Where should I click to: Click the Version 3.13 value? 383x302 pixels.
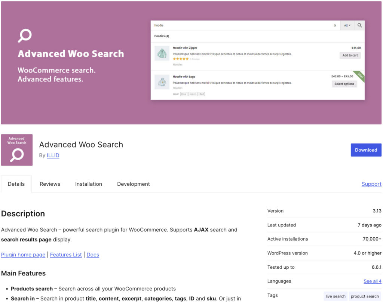pos(377,211)
